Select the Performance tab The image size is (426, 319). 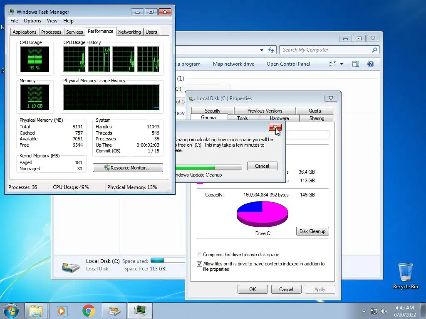click(101, 31)
